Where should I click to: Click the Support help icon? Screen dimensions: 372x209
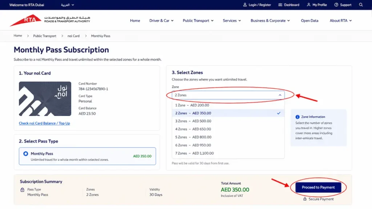[x=336, y=5]
